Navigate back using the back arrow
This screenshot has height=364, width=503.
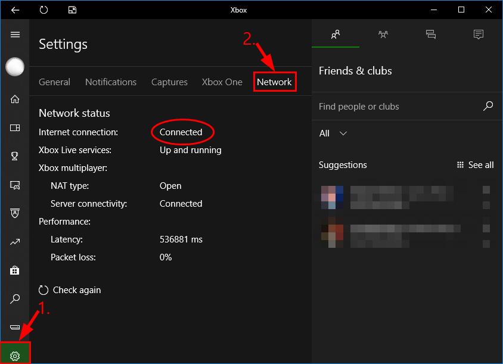tap(14, 10)
